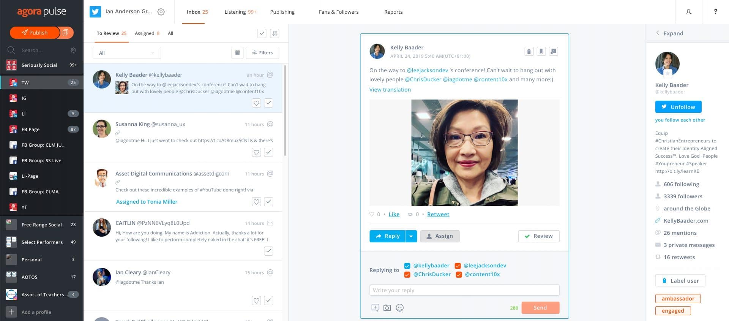Open the user account icon in top bar

(x=689, y=12)
